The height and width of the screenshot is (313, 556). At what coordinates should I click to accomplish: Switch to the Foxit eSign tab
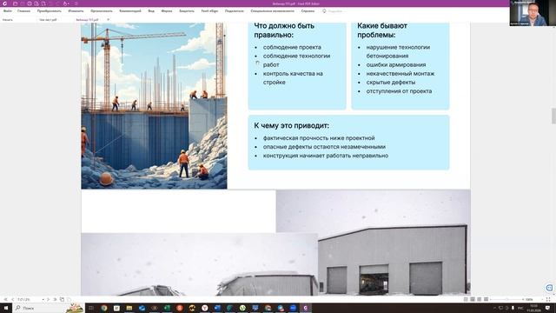coord(209,11)
